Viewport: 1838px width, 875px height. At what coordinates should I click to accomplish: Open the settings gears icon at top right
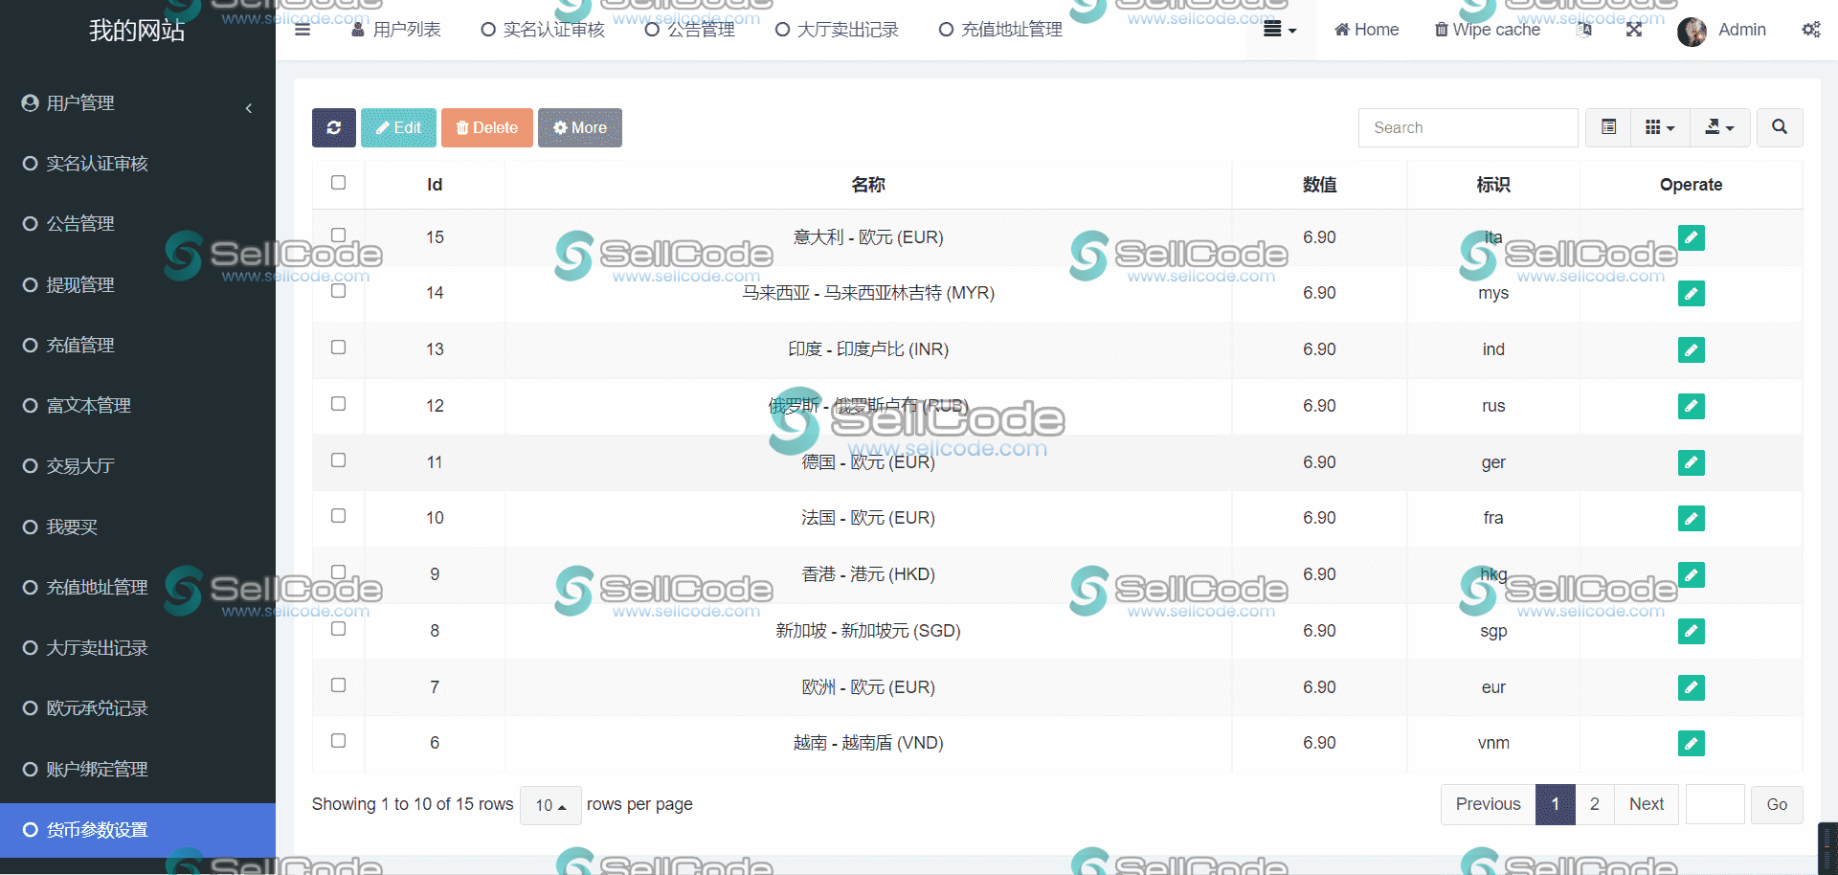tap(1811, 30)
